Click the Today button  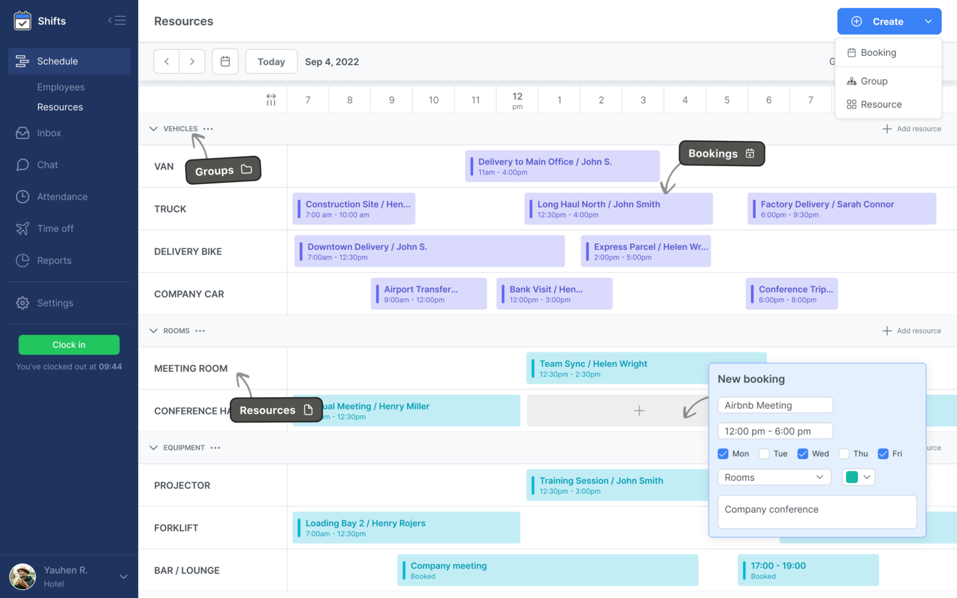pyautogui.click(x=271, y=61)
